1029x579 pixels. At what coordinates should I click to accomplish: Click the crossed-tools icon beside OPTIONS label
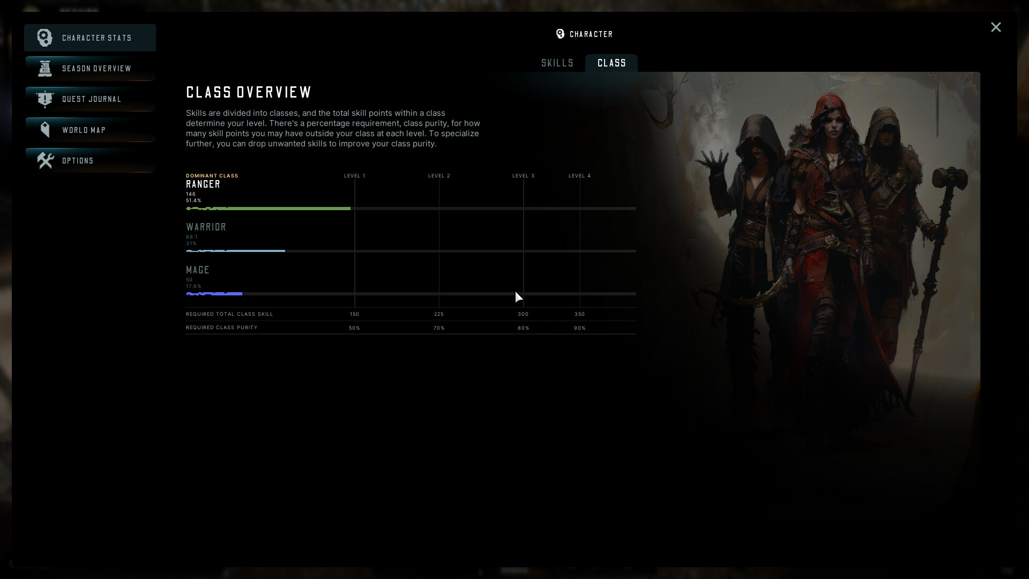point(44,160)
